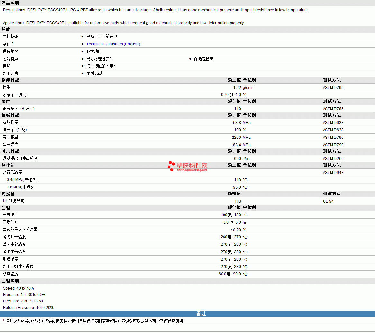375x333 pixels.
Task: Select the 'Speed: 40 to 70%' line
Action: click(18, 289)
